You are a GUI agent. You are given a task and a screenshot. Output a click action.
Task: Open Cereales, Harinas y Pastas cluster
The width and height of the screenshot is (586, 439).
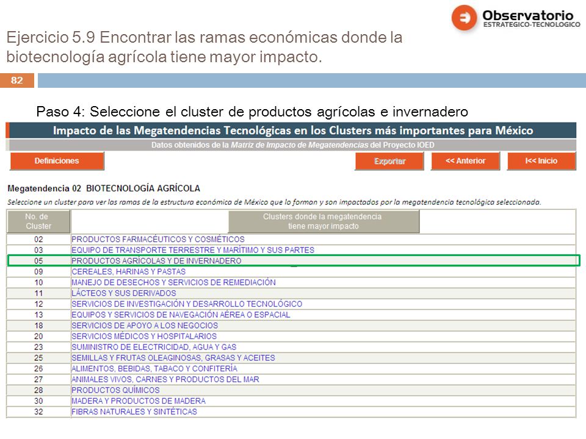coord(129,272)
